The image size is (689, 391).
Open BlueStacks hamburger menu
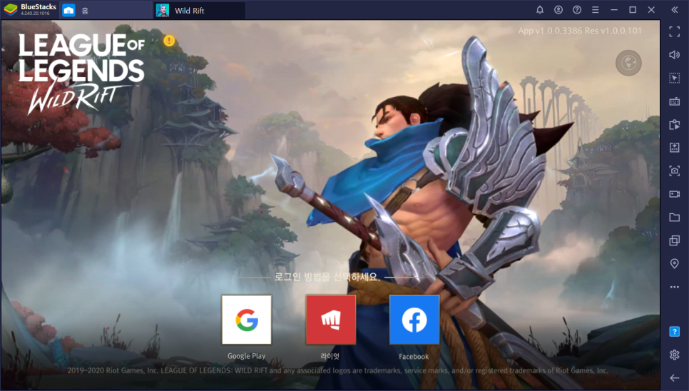pyautogui.click(x=596, y=10)
